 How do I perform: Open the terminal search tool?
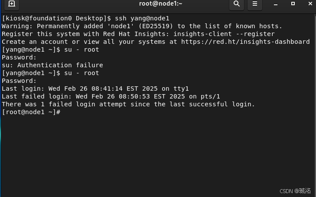pos(237,3)
